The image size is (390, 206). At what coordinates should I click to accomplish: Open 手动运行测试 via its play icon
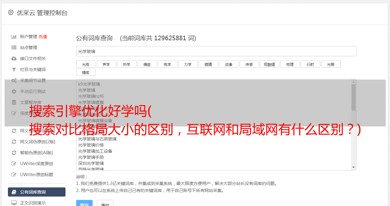pos(14,91)
